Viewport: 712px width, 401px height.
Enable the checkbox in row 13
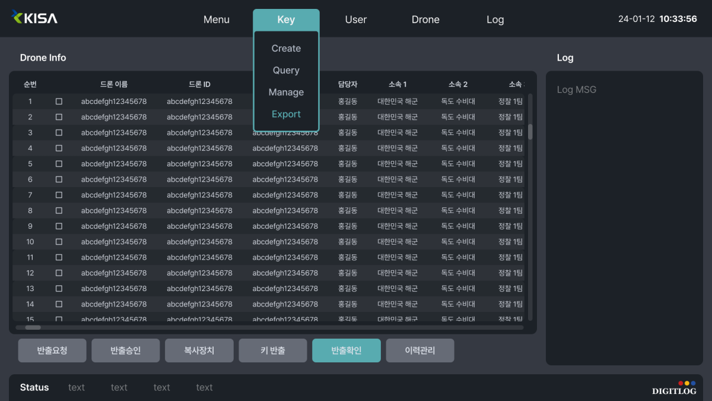59,289
